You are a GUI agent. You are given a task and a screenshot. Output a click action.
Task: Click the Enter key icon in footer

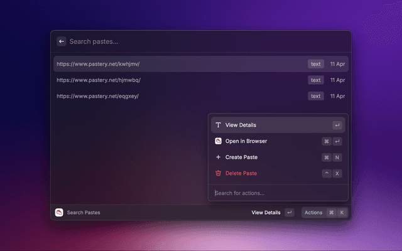pyautogui.click(x=289, y=213)
